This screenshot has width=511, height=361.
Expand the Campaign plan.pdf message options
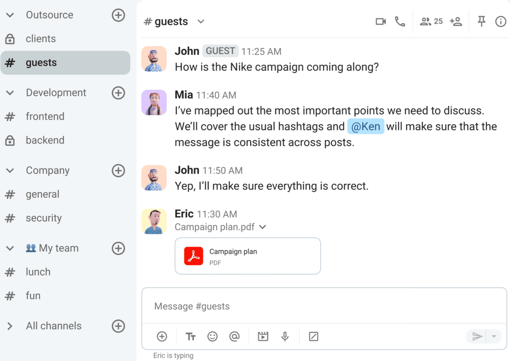(262, 227)
